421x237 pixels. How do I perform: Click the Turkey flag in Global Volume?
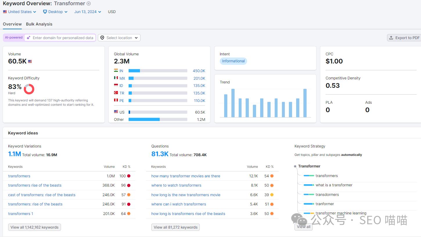click(x=116, y=93)
